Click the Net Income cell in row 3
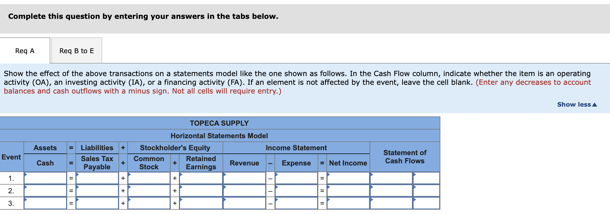This screenshot has height=214, width=610. tap(348, 203)
